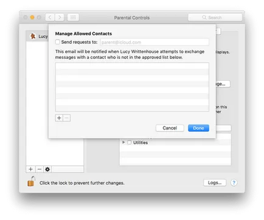Go back with the toolbar left arrow
Viewport: 264px width, 220px height.
(x=50, y=18)
